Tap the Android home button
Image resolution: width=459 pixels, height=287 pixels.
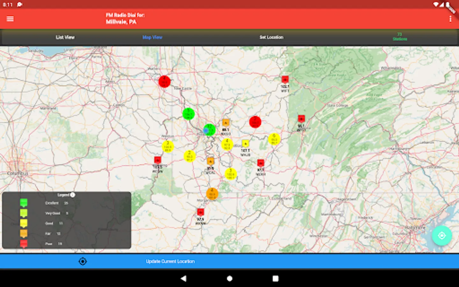[229, 278]
